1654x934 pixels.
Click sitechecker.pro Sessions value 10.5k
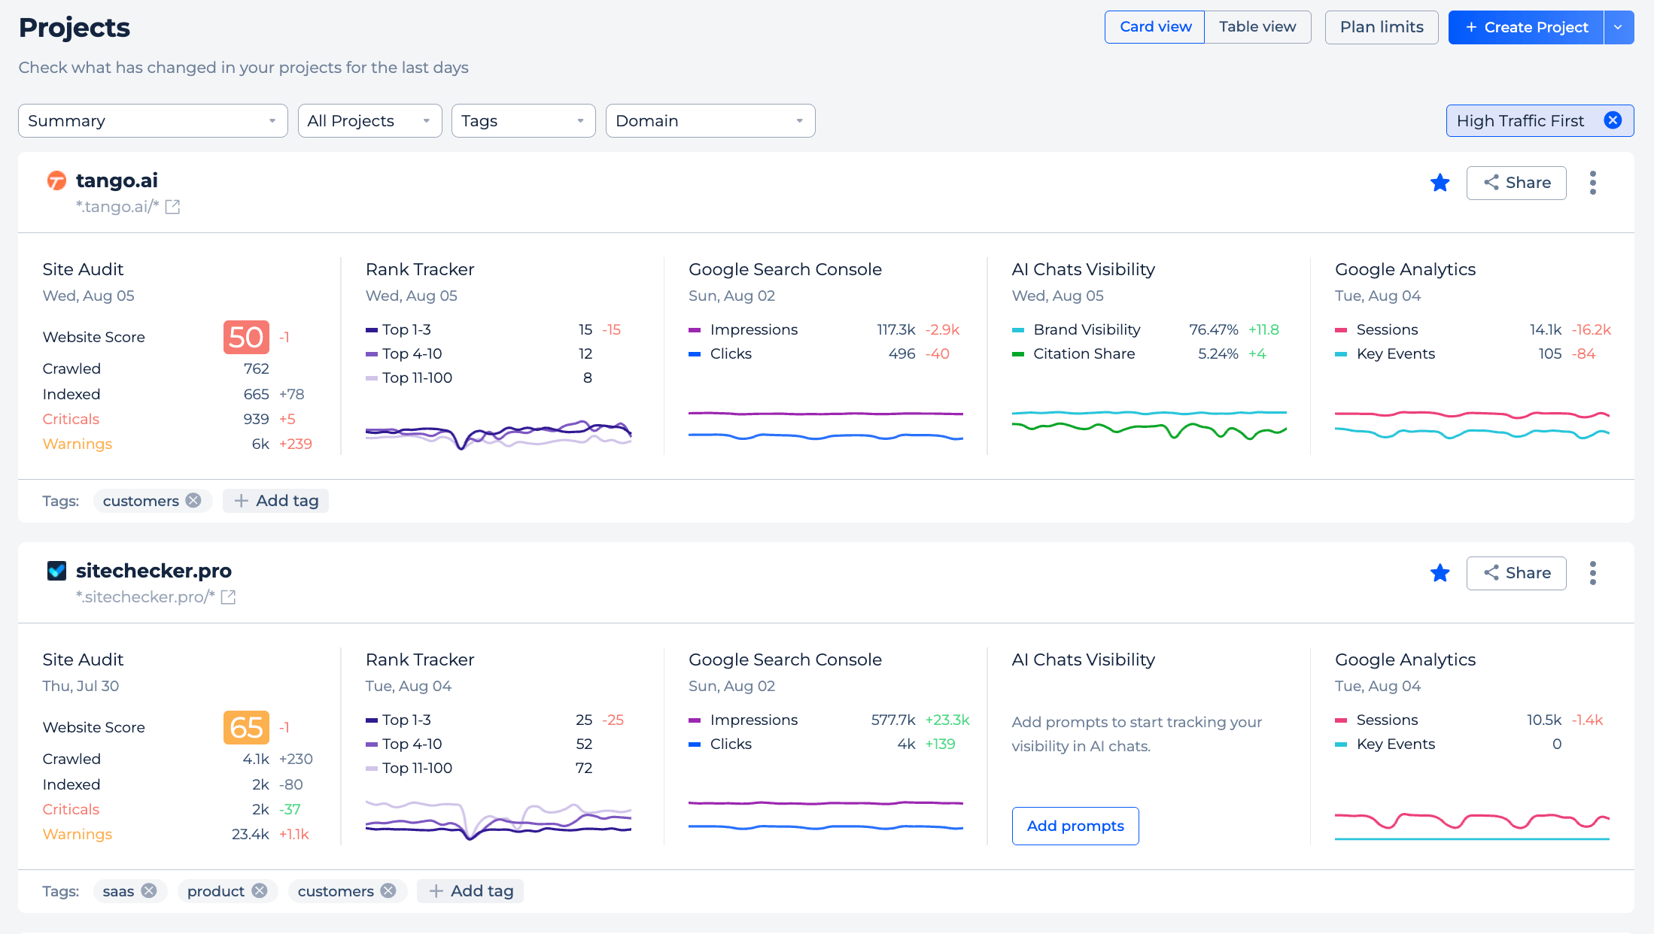pyautogui.click(x=1544, y=720)
